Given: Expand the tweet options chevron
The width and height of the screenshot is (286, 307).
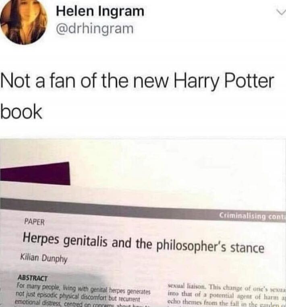Looking at the screenshot, I should pos(281,13).
